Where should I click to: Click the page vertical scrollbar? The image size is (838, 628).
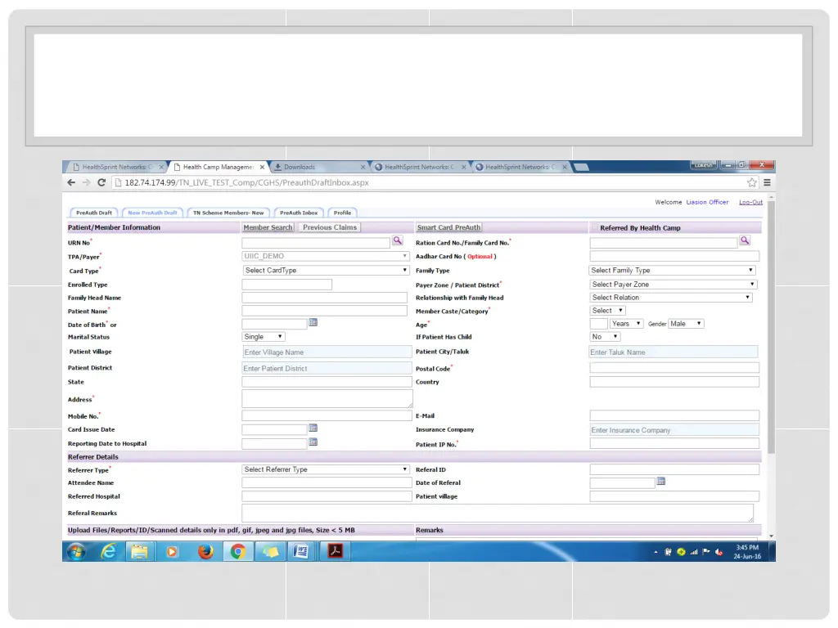click(x=771, y=328)
